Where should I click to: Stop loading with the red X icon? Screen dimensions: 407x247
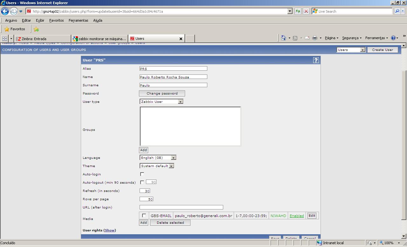point(306,11)
